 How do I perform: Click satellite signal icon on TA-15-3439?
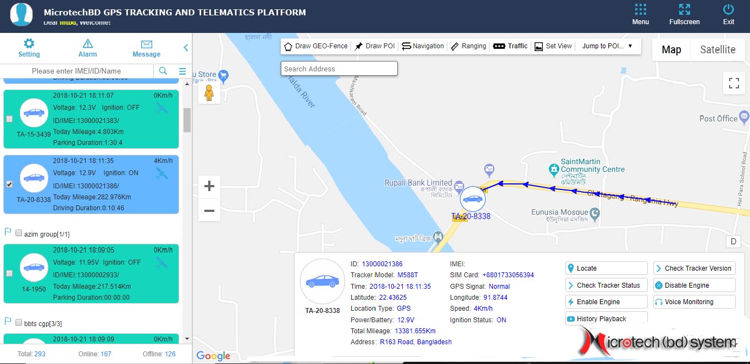click(162, 109)
